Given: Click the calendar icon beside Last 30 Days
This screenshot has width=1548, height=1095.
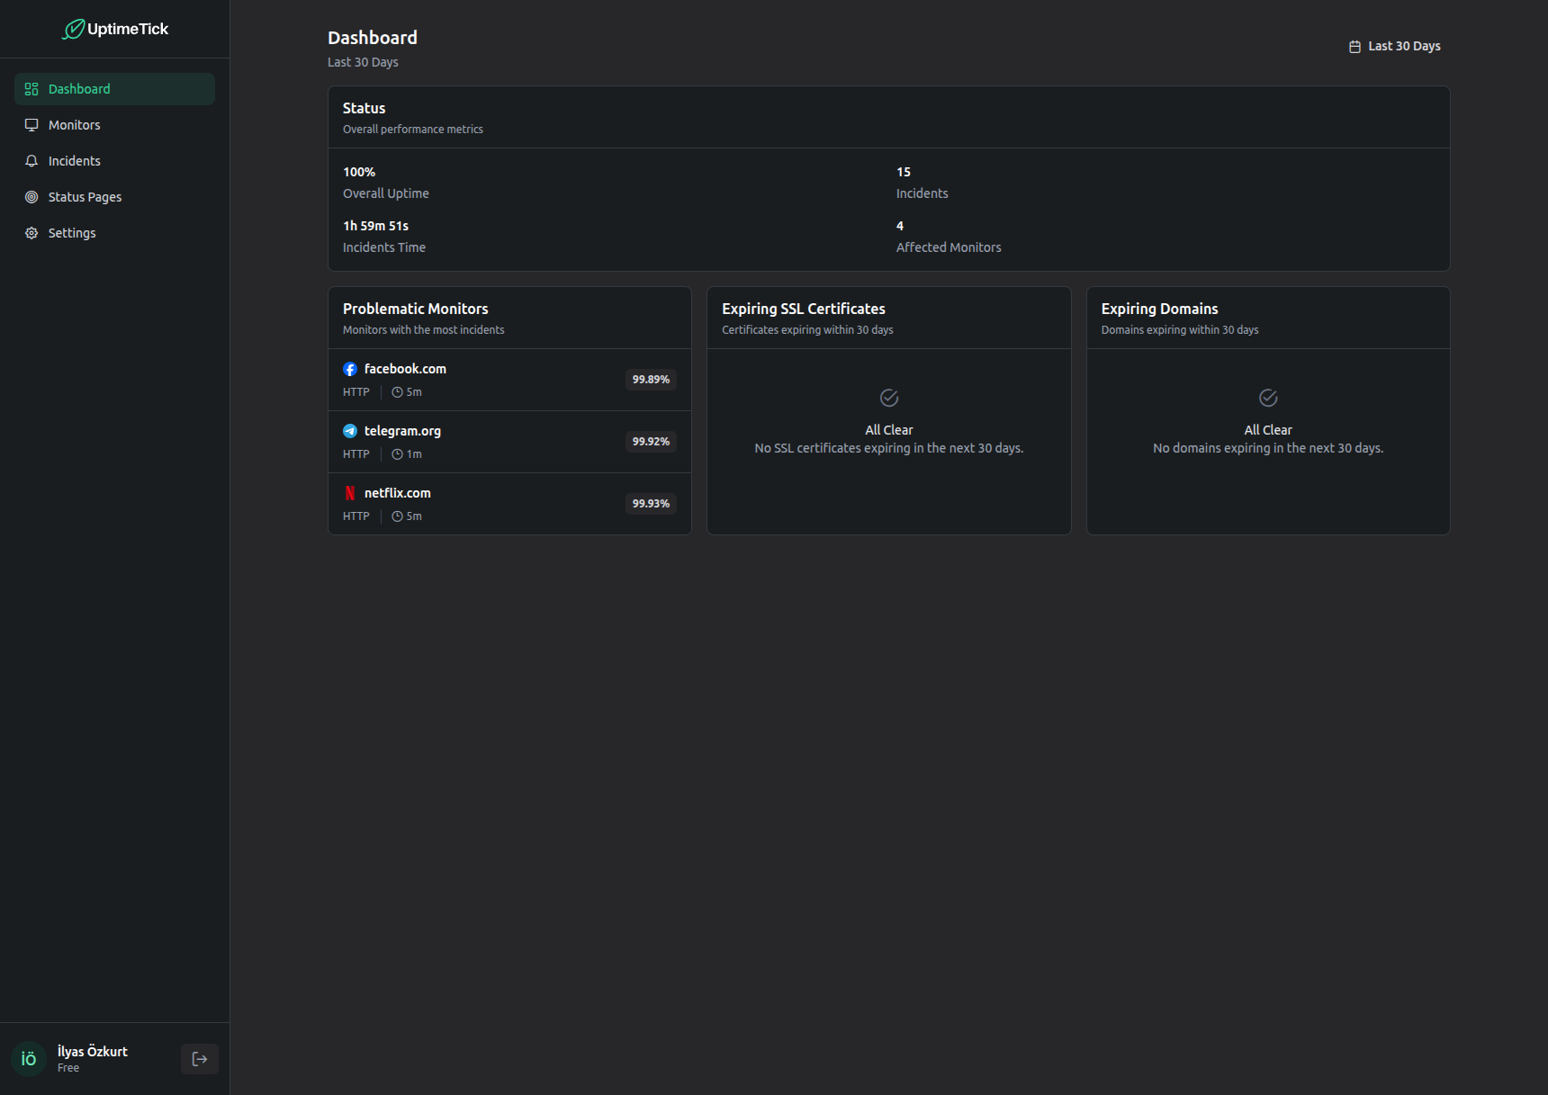Looking at the screenshot, I should (x=1354, y=47).
